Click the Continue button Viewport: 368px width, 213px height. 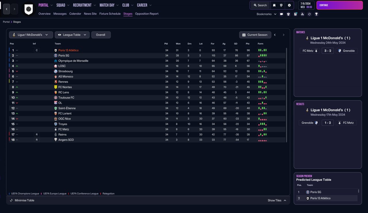click(x=340, y=5)
